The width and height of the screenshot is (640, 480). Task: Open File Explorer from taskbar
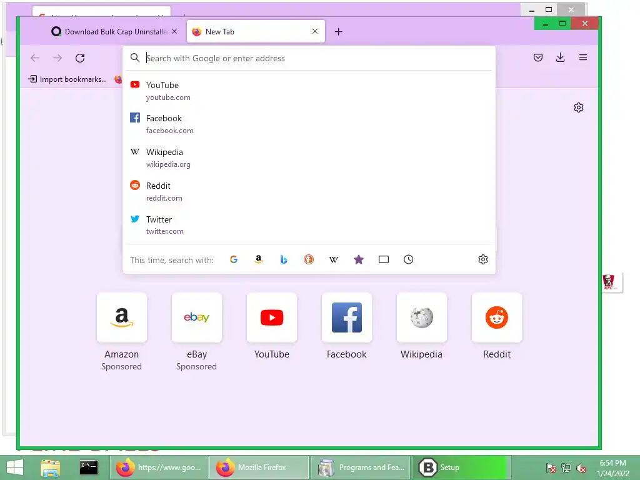pos(51,467)
